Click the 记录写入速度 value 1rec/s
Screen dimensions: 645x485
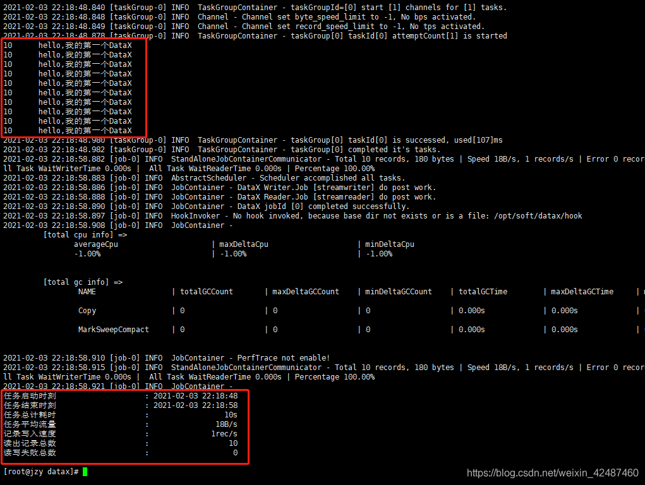tap(224, 434)
